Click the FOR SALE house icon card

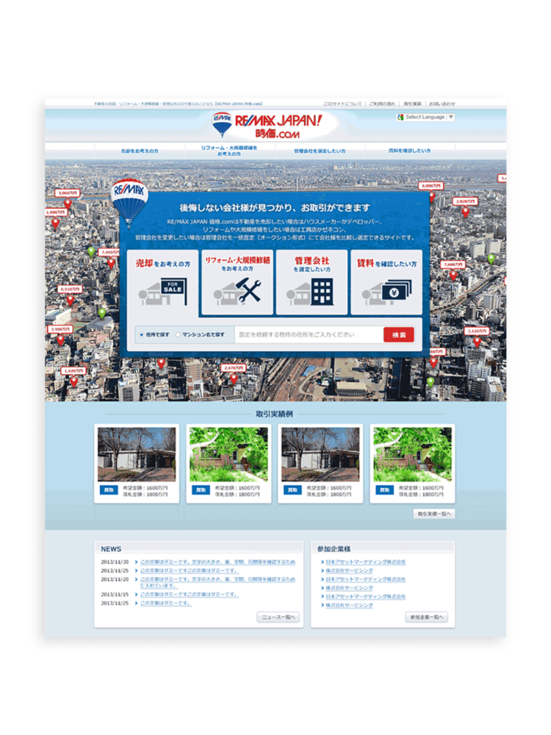tap(162, 282)
